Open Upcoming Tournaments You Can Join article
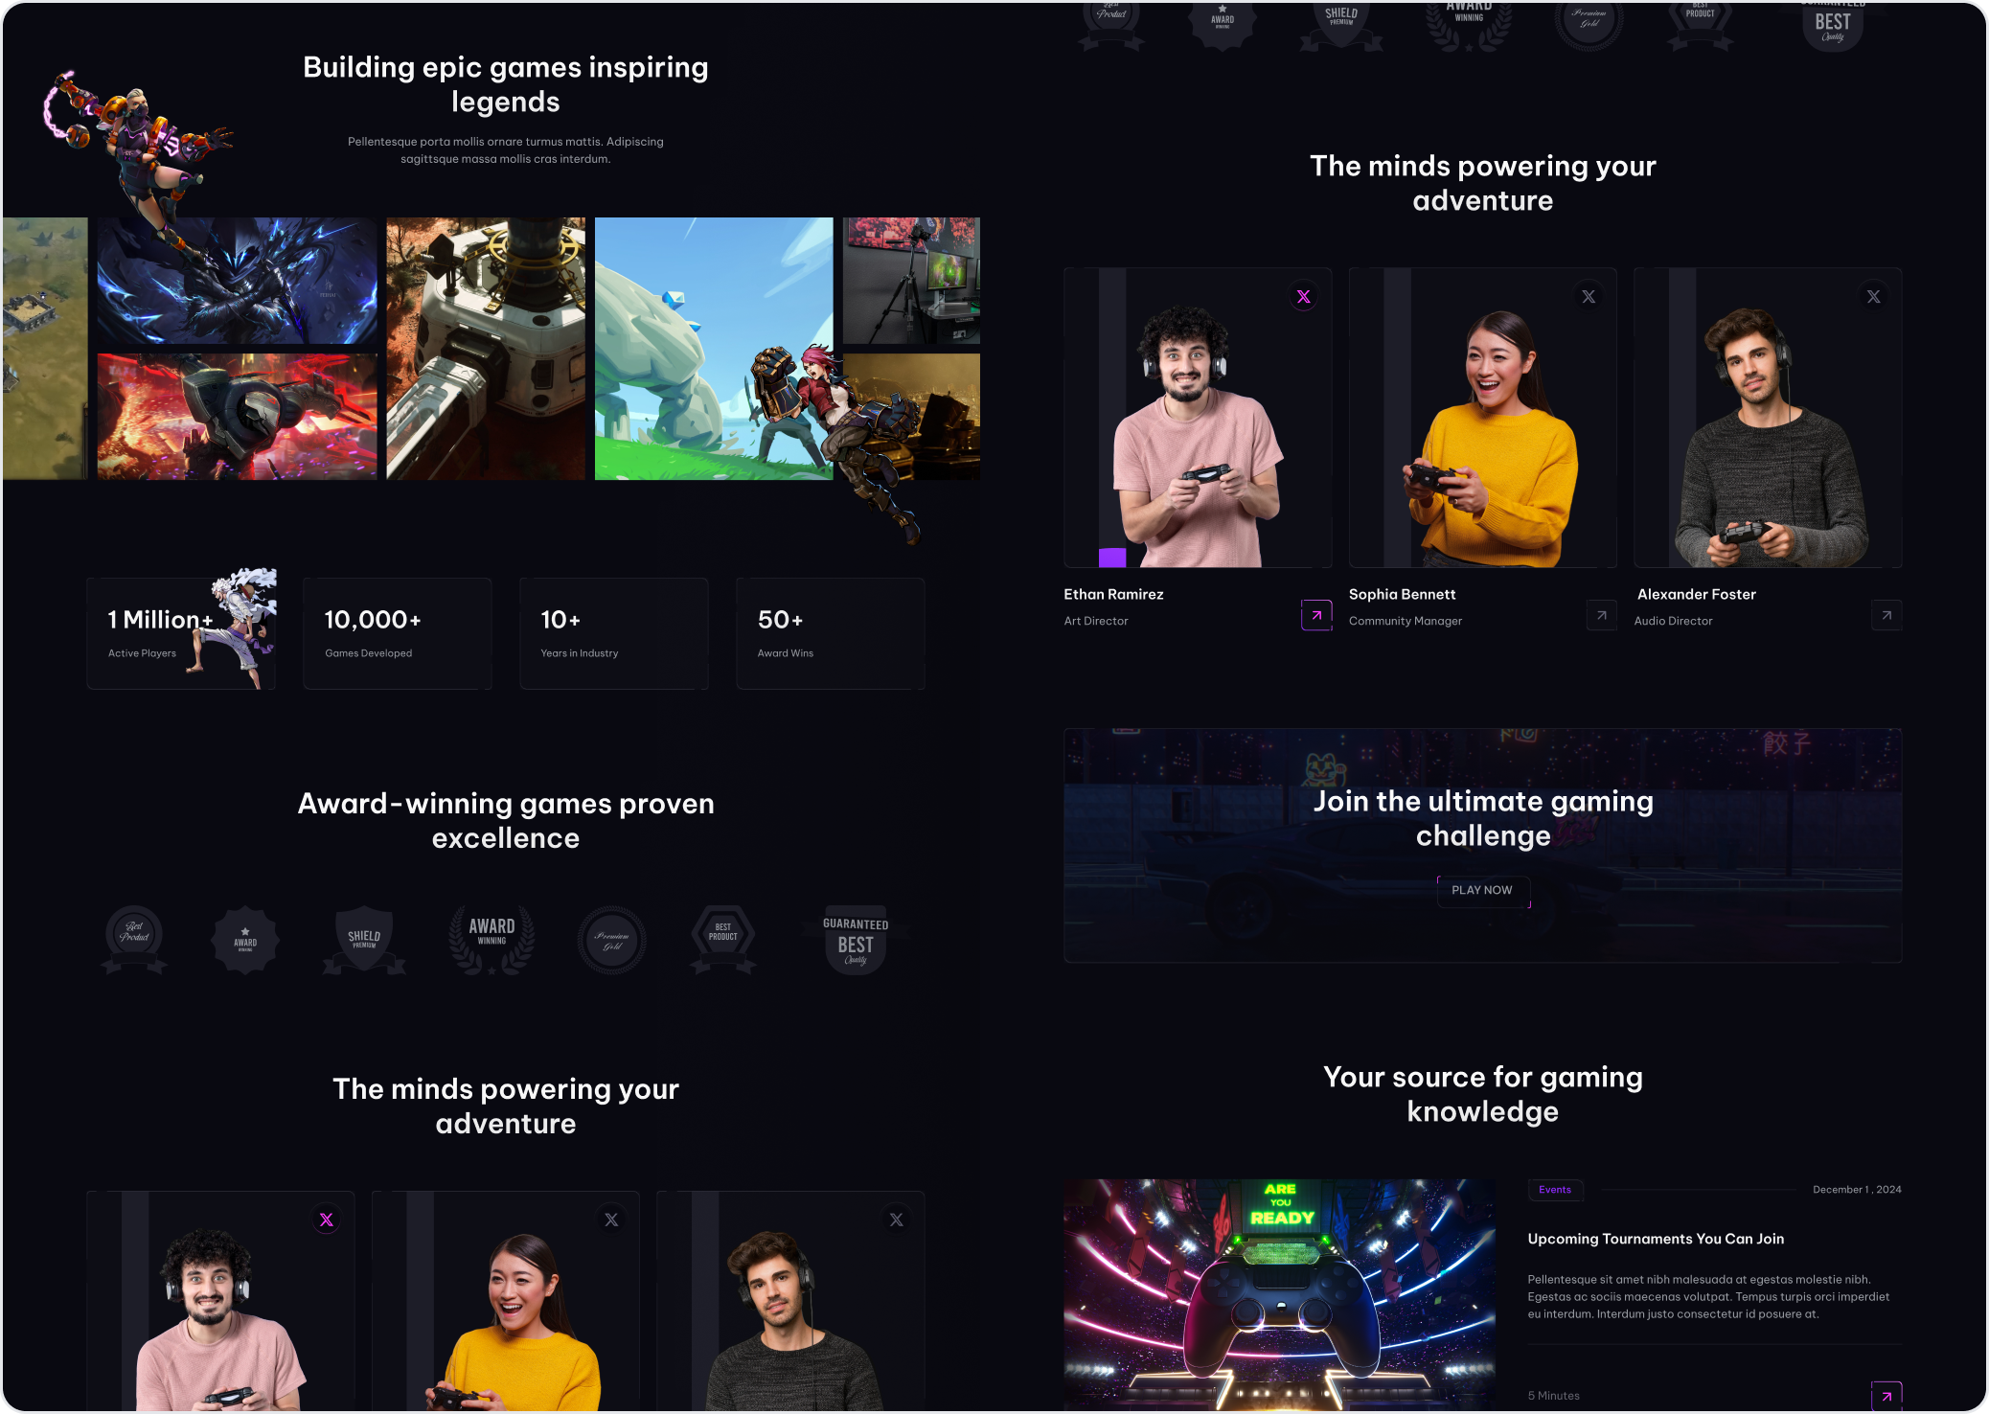 [1656, 1239]
